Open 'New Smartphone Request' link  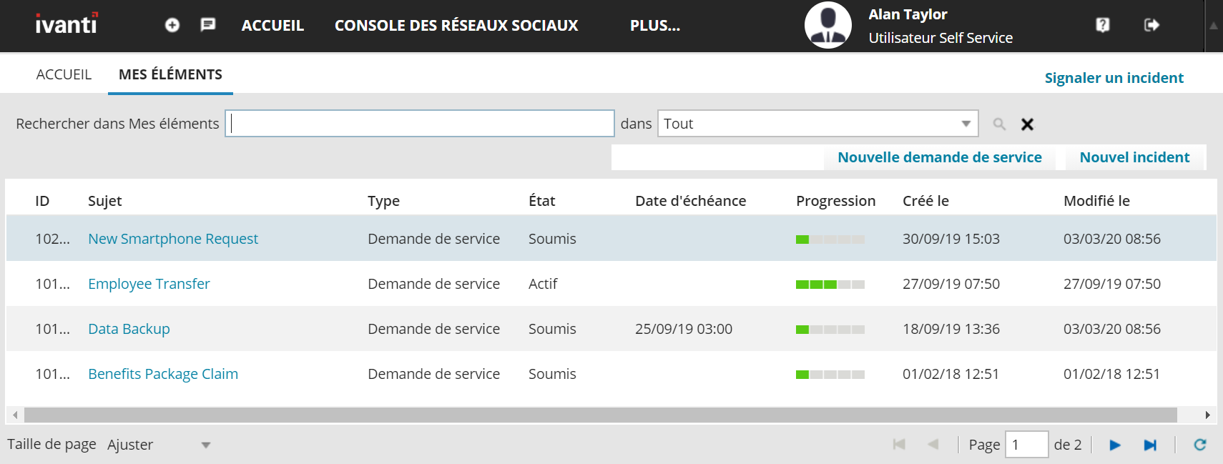[x=173, y=239]
